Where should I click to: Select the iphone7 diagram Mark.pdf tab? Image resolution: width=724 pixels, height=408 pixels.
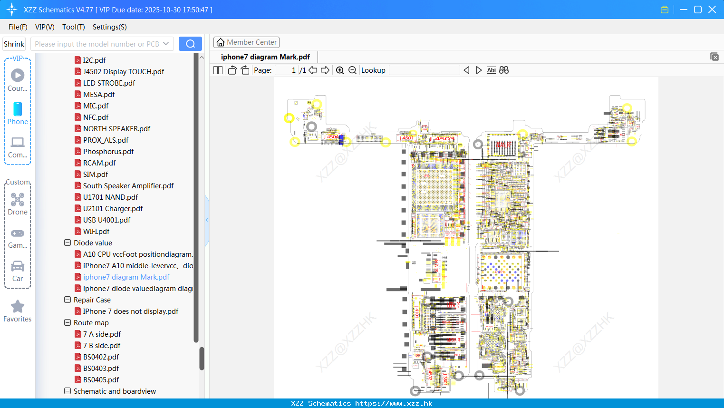[x=265, y=57]
